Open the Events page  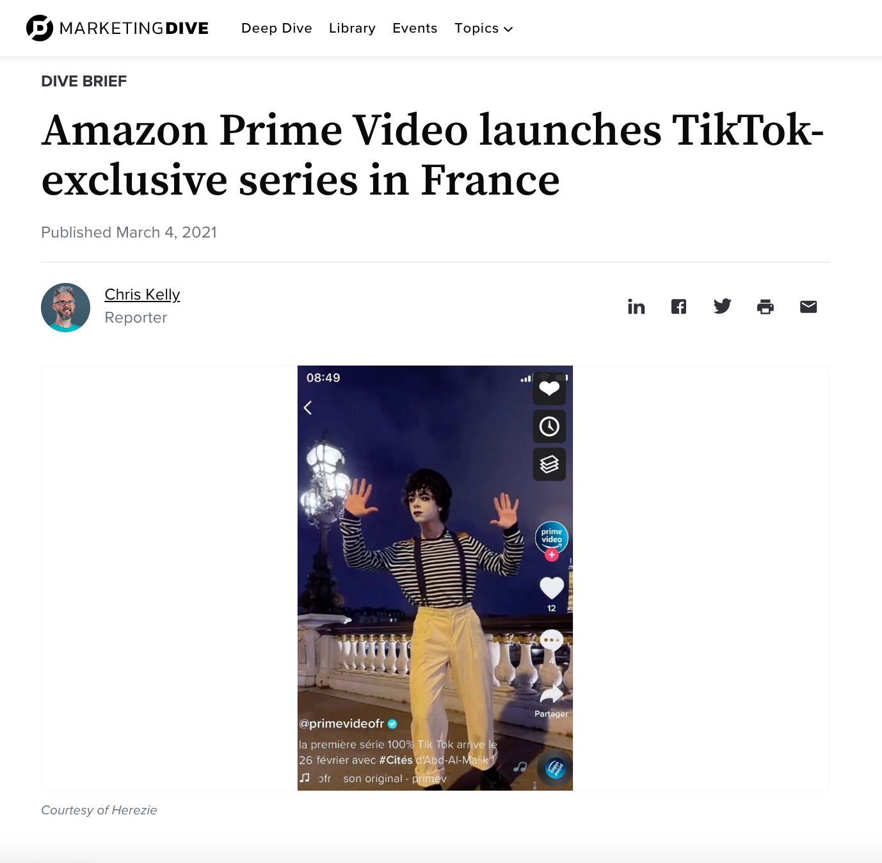point(415,28)
